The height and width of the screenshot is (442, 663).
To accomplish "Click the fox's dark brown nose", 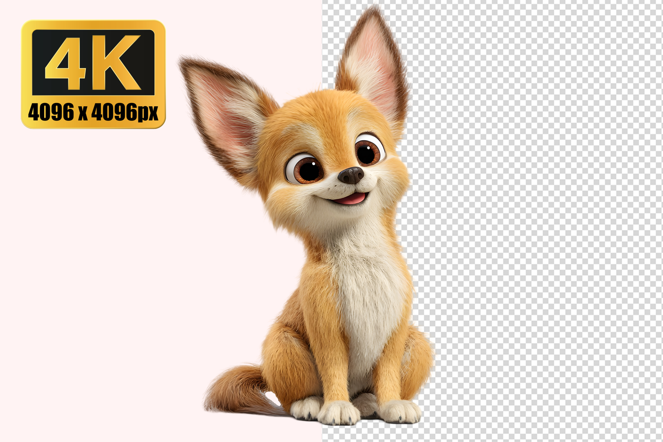I will tap(351, 175).
